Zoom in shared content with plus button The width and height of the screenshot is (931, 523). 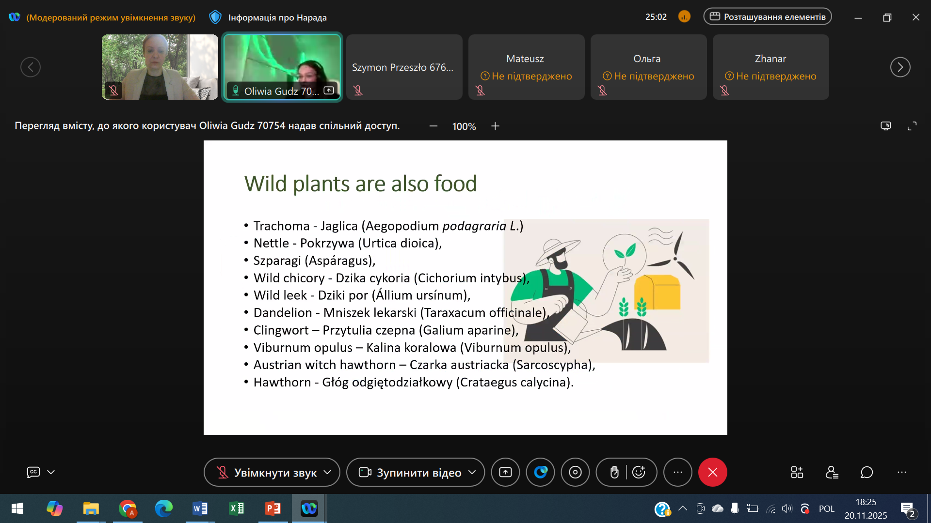495,126
